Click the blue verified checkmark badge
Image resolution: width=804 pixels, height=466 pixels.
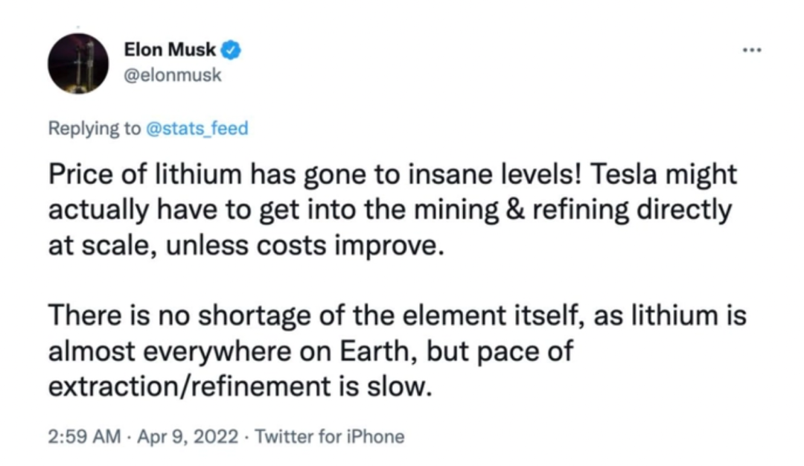tap(231, 50)
